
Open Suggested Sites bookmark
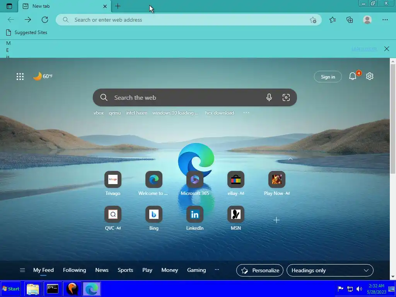[27, 32]
